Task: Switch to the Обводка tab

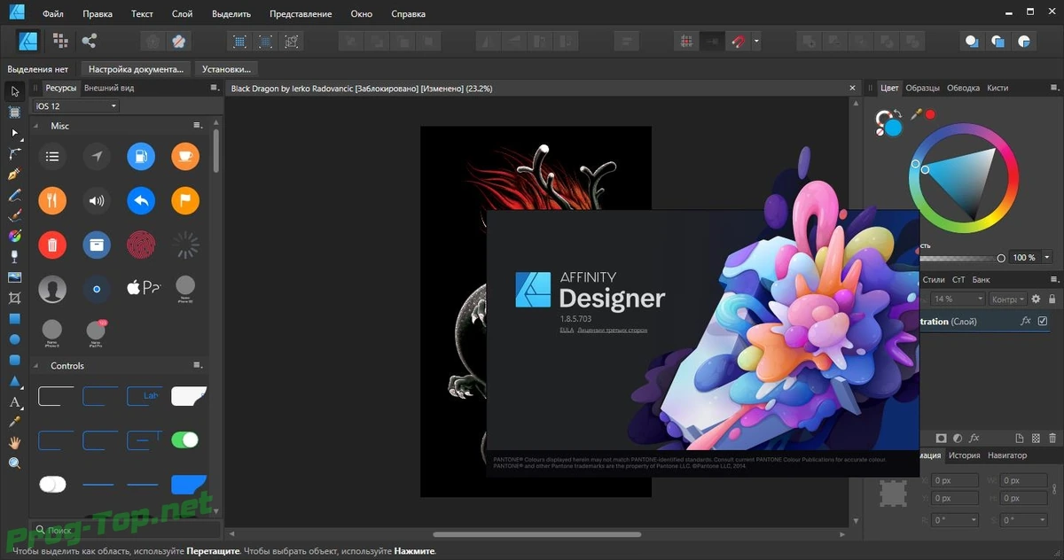Action: 963,88
